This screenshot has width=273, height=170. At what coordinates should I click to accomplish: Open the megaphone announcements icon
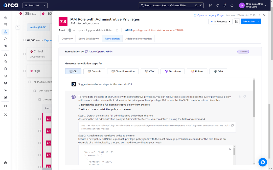tap(218, 5)
